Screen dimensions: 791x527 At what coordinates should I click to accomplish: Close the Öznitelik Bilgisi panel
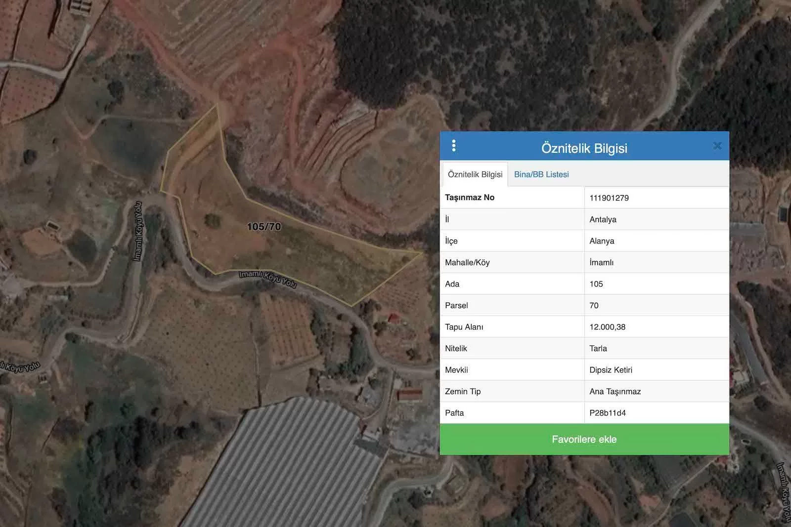tap(717, 146)
